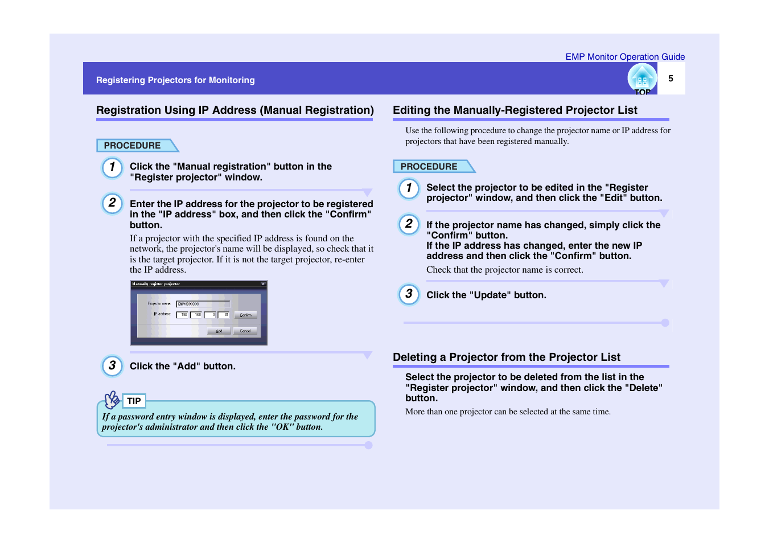Click the Click the "Manual registration" button instruction

[231, 172]
